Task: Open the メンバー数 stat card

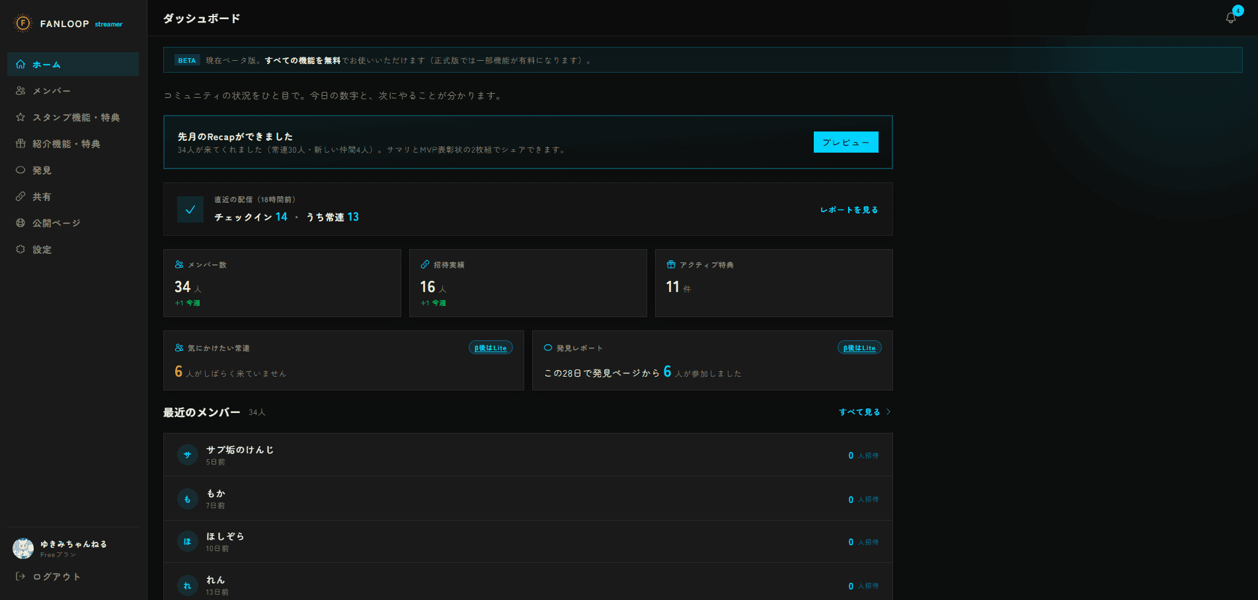Action: [x=282, y=283]
